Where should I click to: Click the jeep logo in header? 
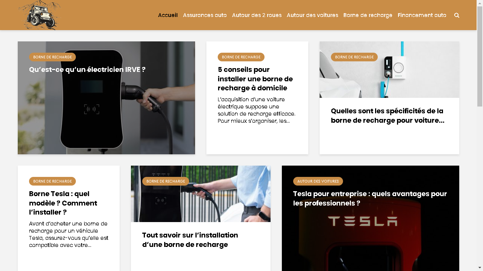(39, 15)
